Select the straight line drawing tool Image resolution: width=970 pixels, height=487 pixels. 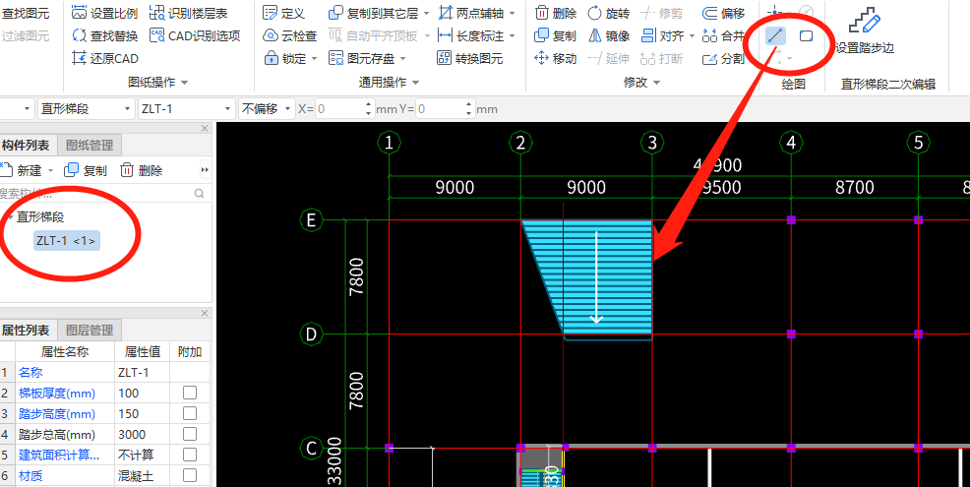pos(775,35)
